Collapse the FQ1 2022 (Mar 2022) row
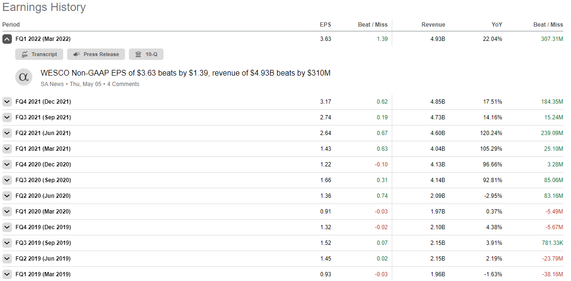Viewport: 571px width, 281px height. click(x=7, y=39)
